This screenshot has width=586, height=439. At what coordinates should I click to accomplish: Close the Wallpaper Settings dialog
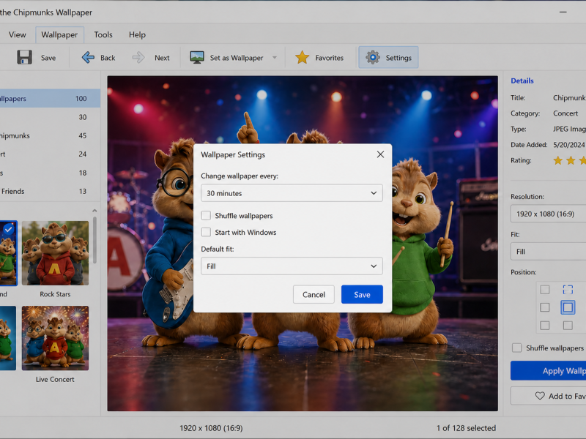(x=380, y=154)
